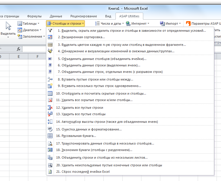221x181 pixels.
Task: Open the Заполнение dropdown
Action: point(31,36)
